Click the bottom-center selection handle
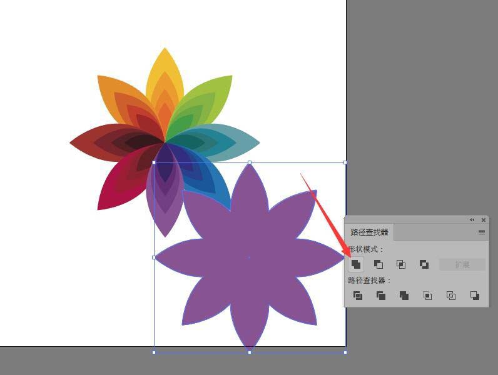The width and height of the screenshot is (498, 375). (x=250, y=352)
